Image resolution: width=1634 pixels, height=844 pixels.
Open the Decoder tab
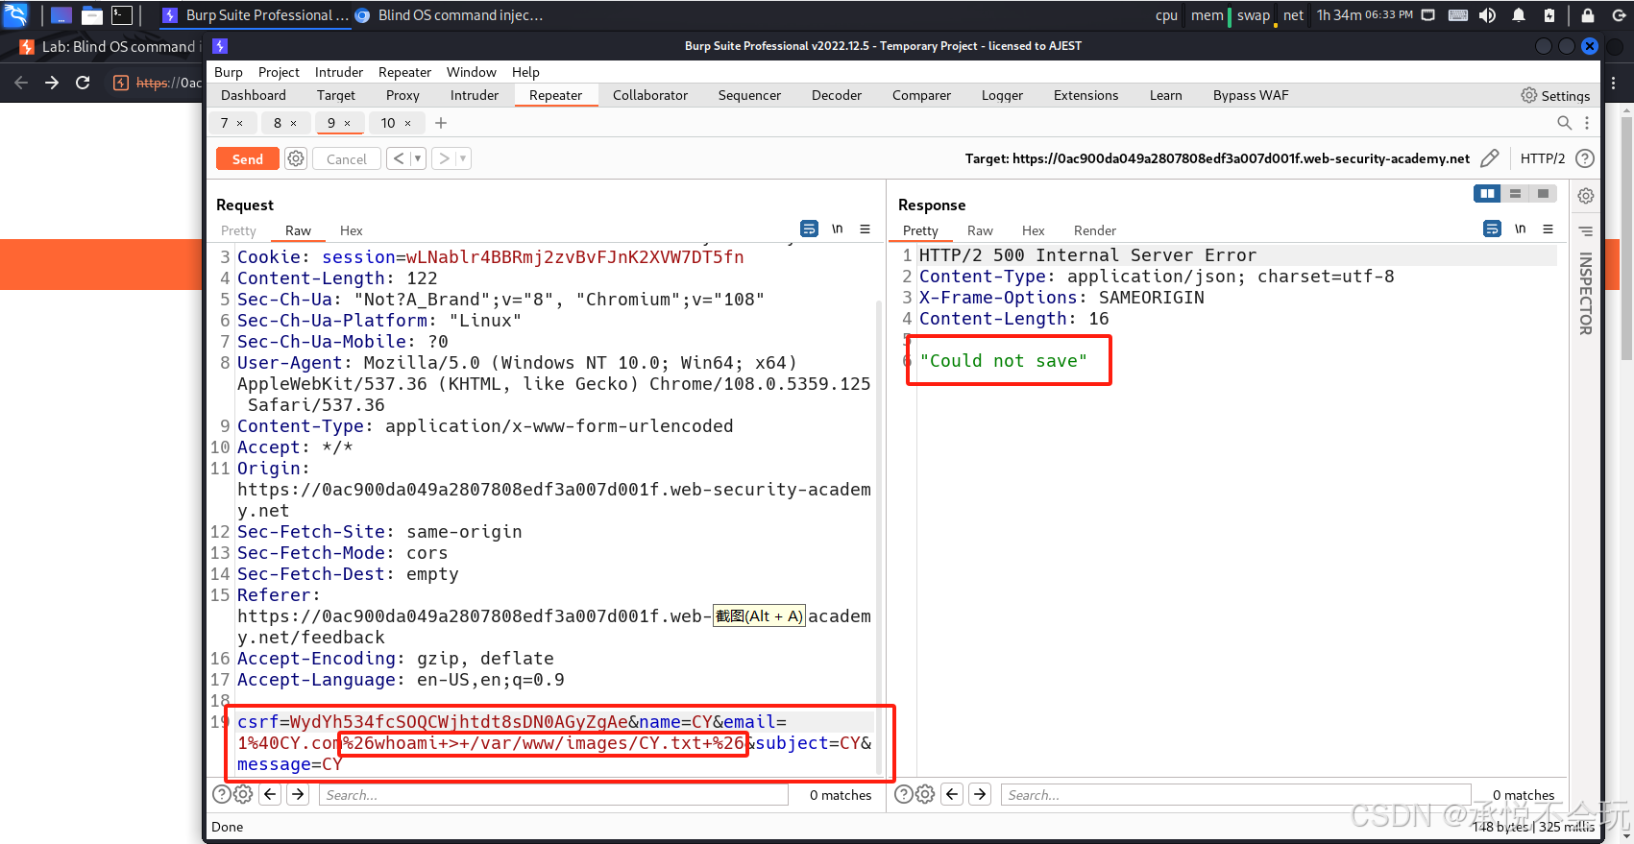point(837,95)
